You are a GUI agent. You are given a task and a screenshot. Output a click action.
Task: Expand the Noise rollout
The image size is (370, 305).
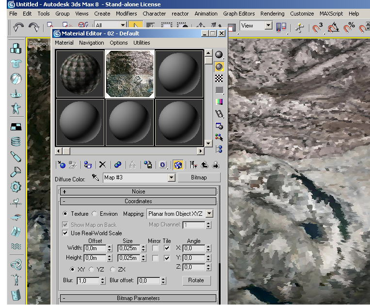pyautogui.click(x=138, y=192)
